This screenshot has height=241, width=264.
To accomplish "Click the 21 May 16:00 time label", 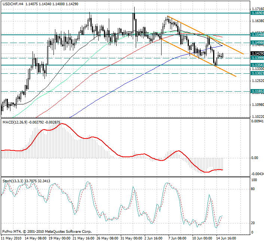I will [83, 238].
